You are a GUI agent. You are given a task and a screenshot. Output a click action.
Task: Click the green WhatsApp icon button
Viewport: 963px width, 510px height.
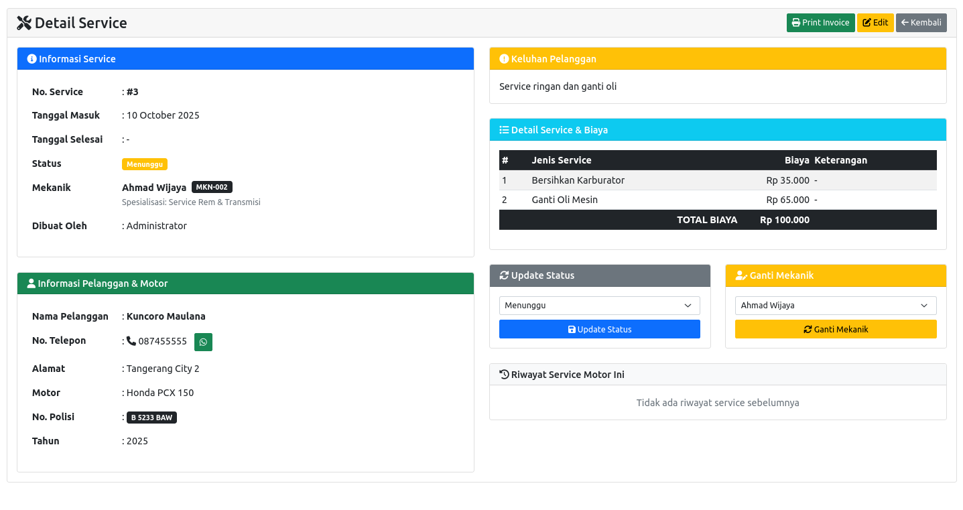coord(203,342)
